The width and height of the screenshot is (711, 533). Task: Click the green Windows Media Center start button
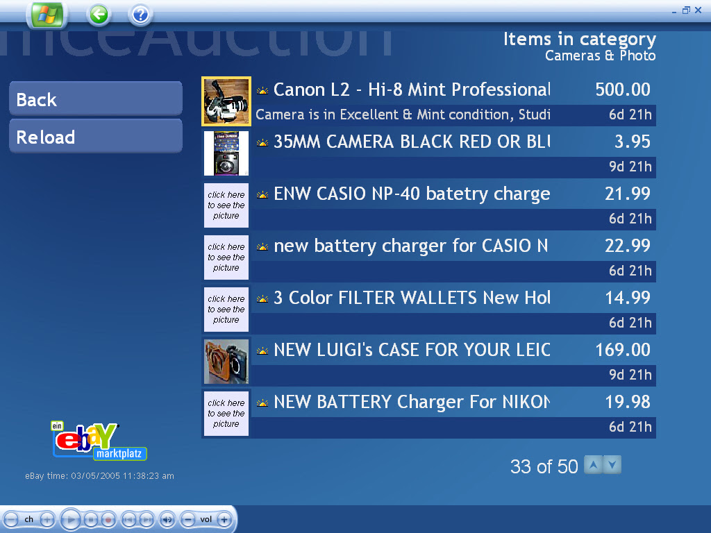(47, 15)
